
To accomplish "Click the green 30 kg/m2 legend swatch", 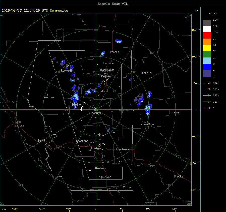I will tap(207, 54).
